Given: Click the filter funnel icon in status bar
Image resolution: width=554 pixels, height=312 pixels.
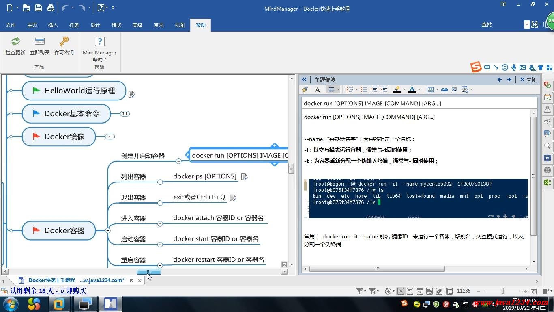Looking at the screenshot, I should [x=360, y=291].
